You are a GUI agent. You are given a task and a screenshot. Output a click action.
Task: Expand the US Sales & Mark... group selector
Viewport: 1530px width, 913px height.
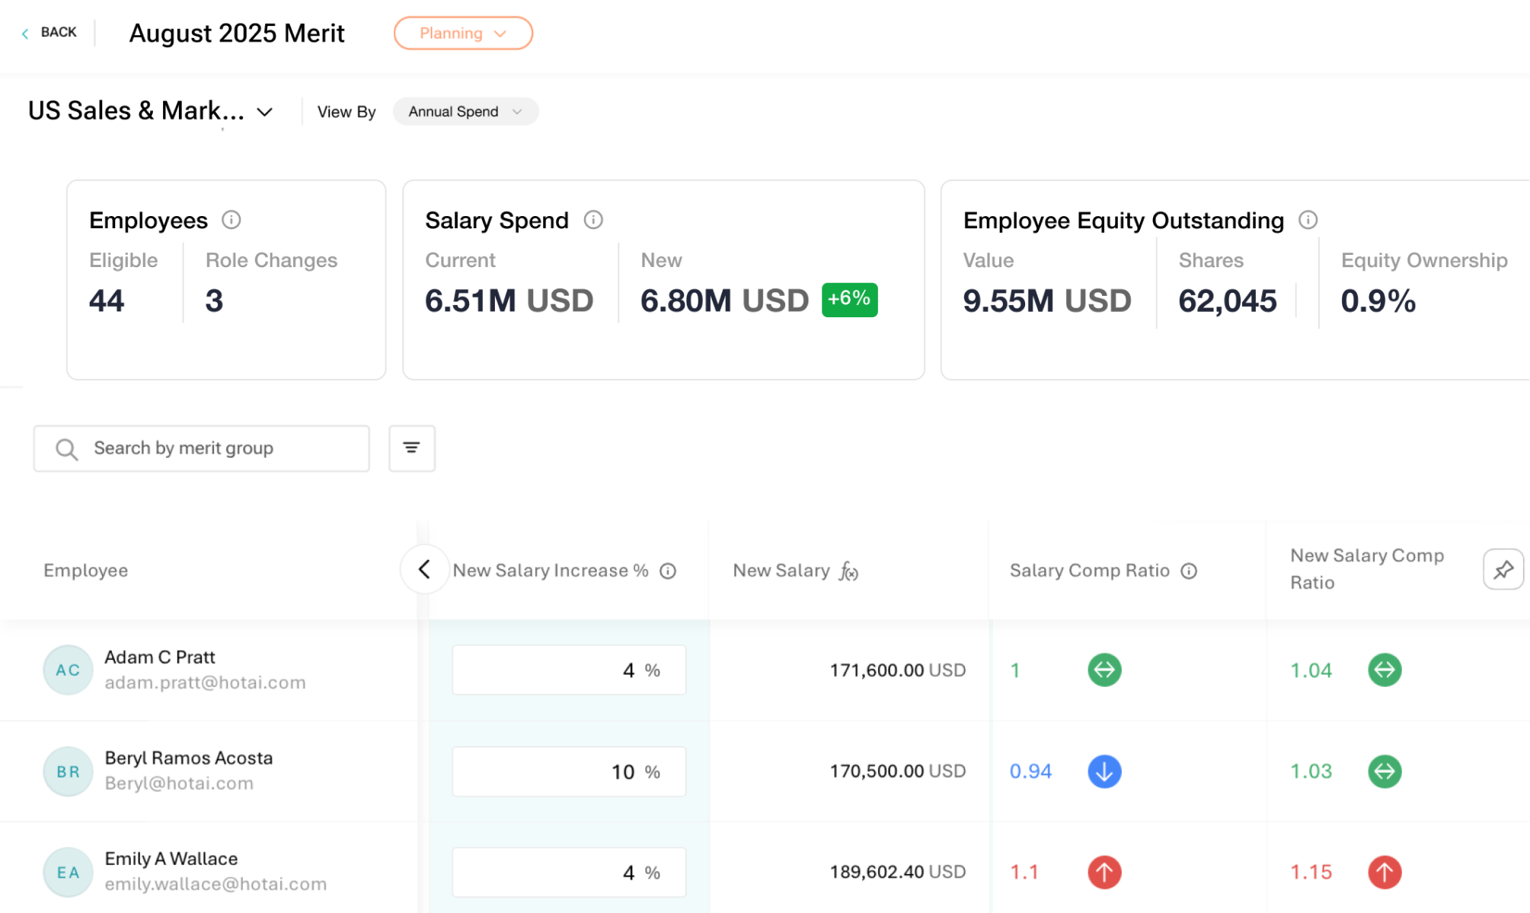[x=151, y=111]
